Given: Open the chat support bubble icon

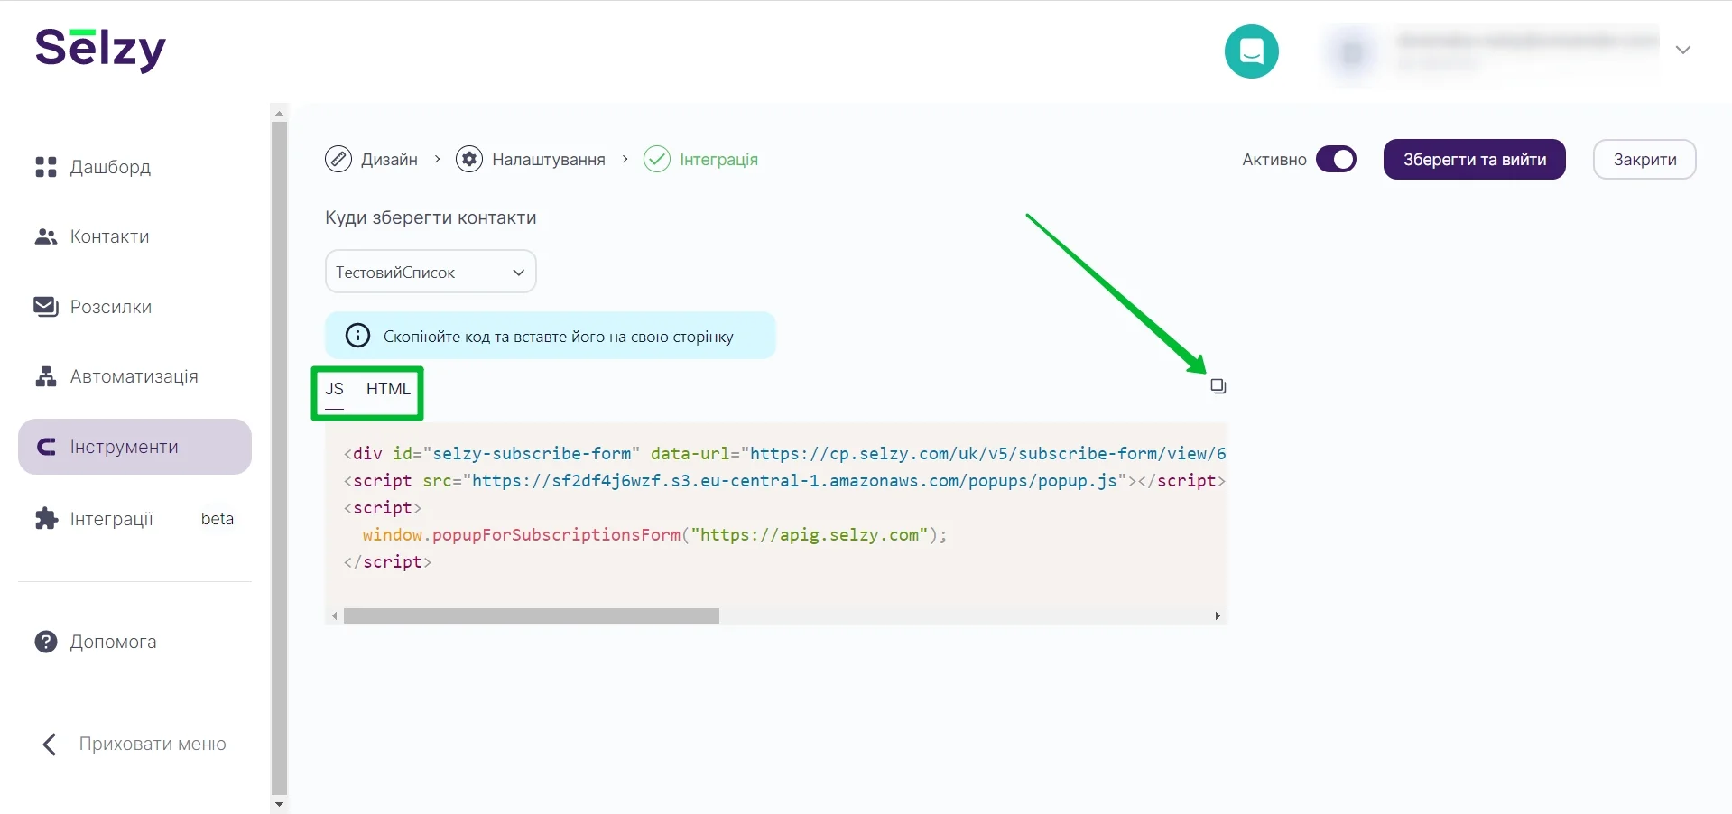Looking at the screenshot, I should point(1251,51).
